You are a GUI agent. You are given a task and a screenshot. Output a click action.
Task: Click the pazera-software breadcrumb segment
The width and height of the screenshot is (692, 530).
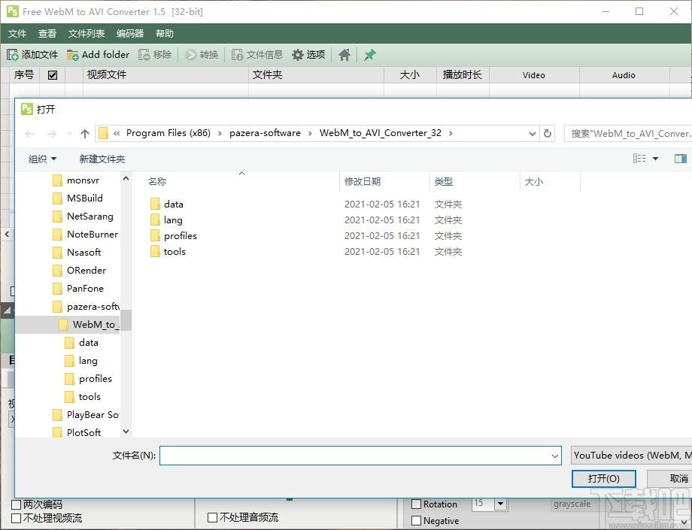pos(265,133)
